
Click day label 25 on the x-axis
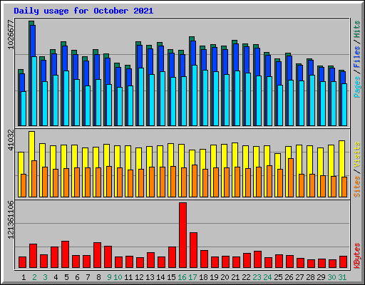[278, 277]
